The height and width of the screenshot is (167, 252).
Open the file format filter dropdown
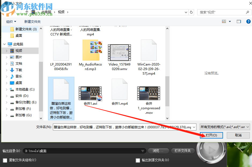(x=248, y=127)
